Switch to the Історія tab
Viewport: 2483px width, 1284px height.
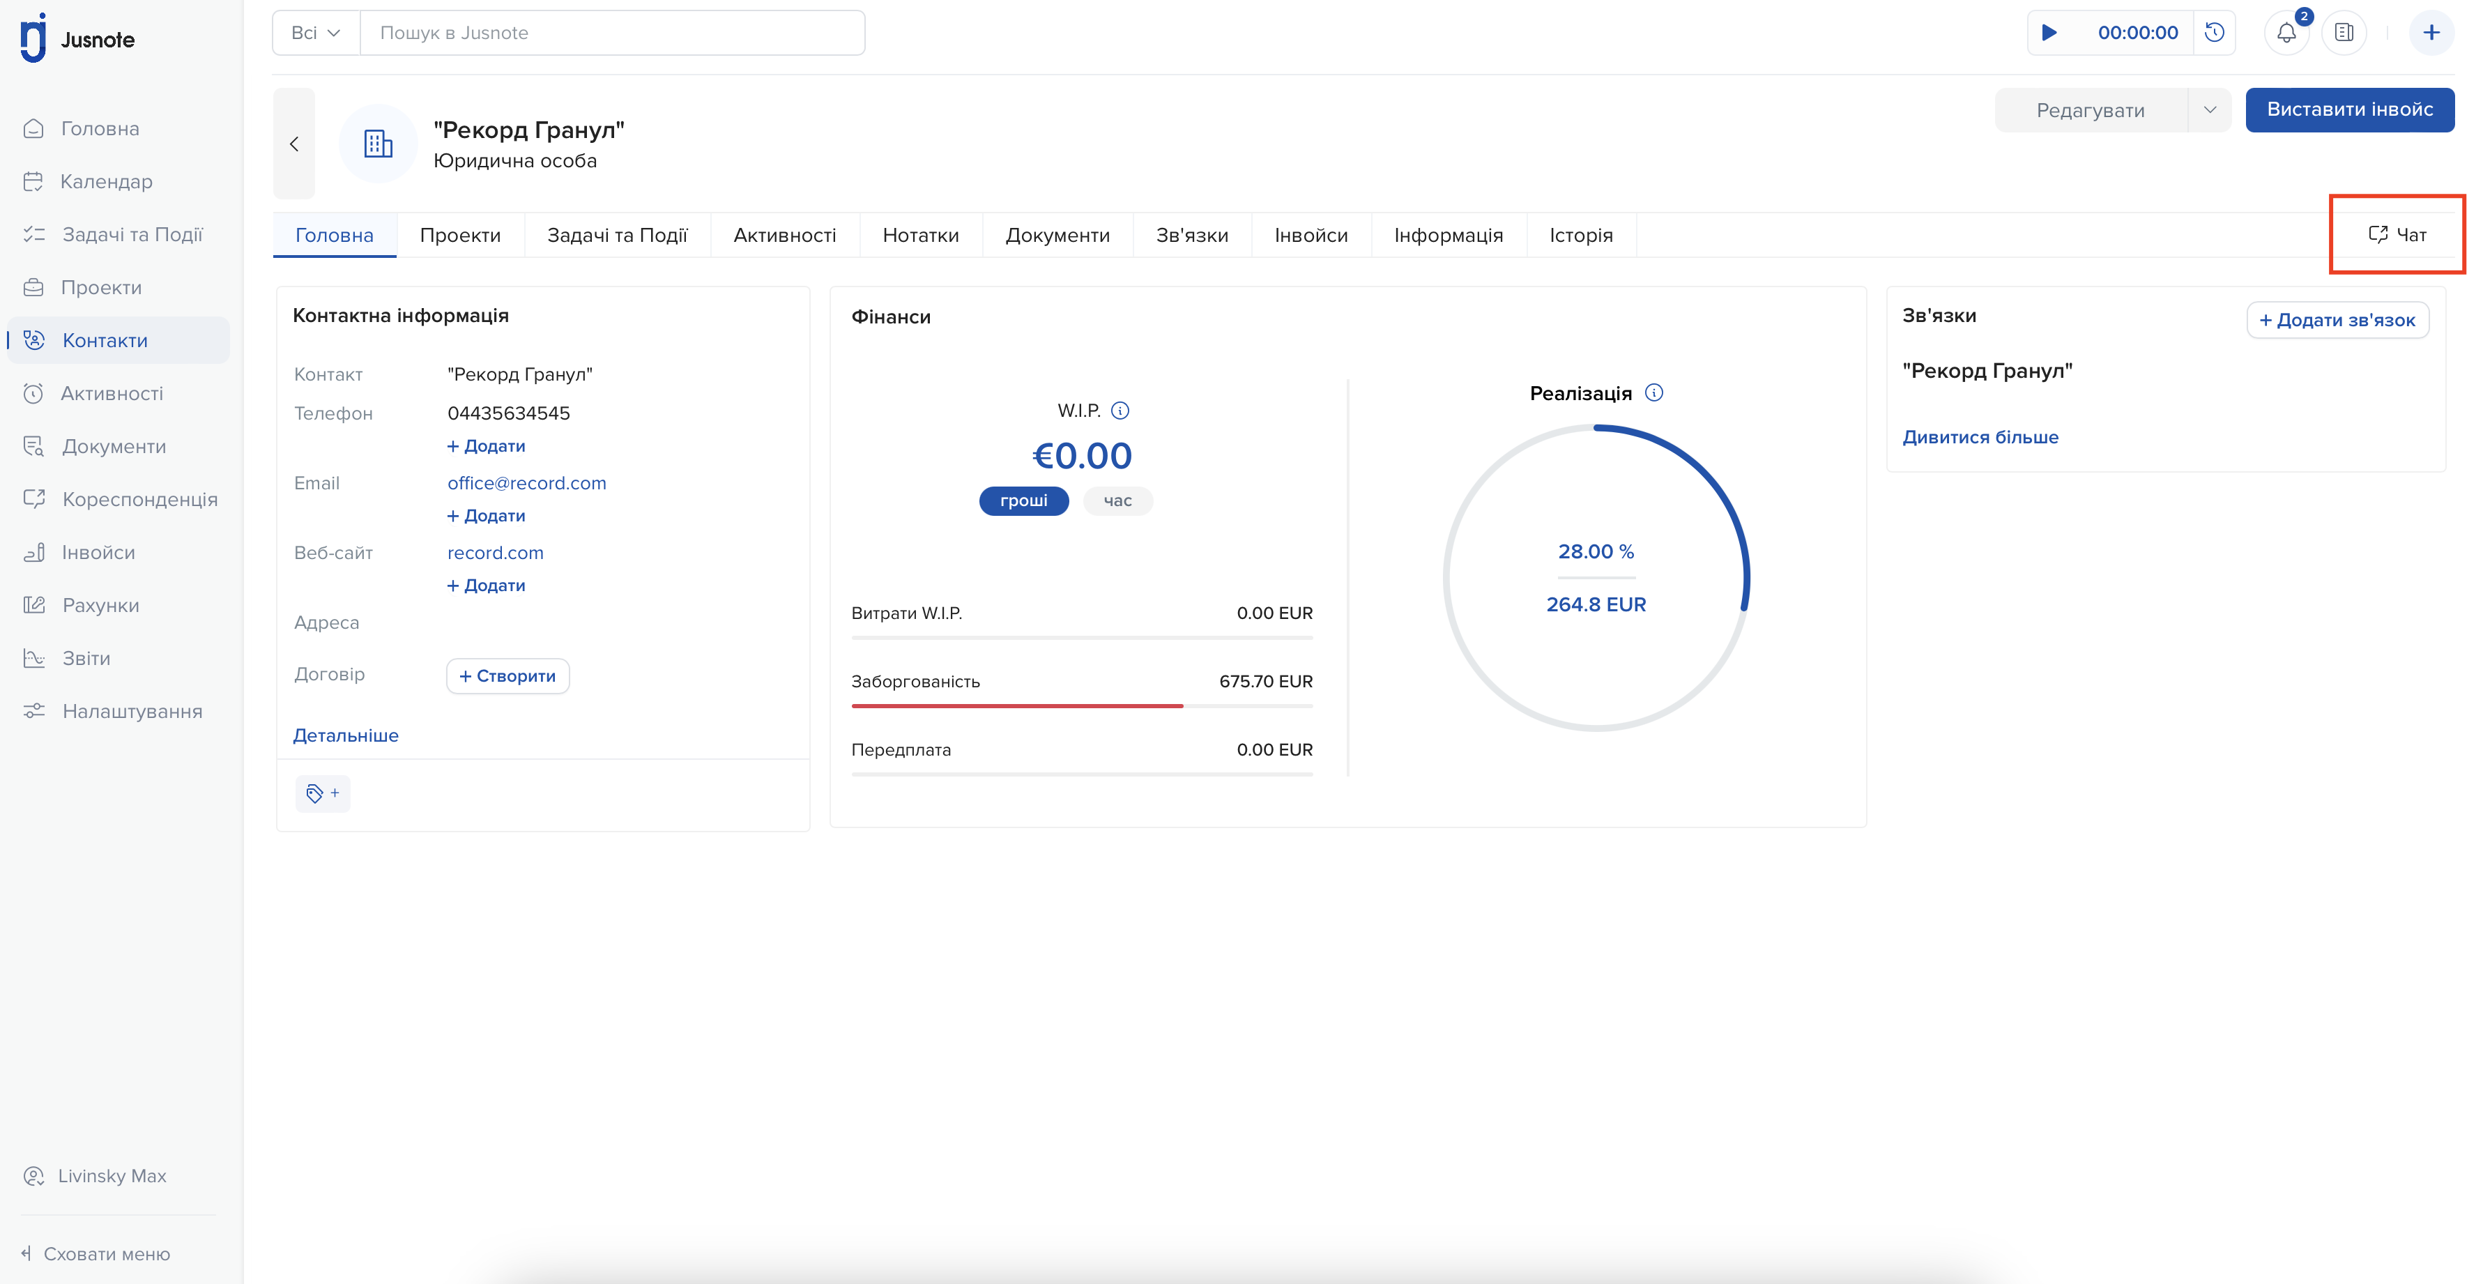(1581, 235)
